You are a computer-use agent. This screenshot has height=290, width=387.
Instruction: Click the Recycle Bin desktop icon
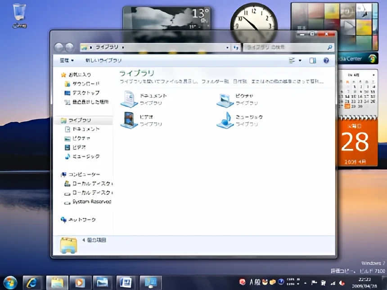[19, 13]
